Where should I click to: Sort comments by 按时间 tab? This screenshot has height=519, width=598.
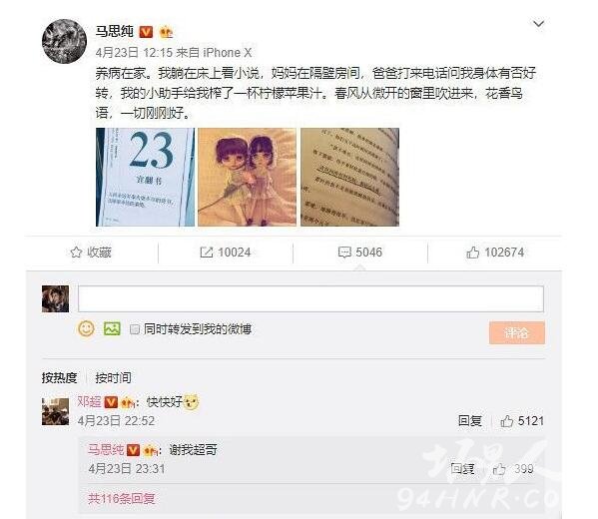pyautogui.click(x=113, y=378)
